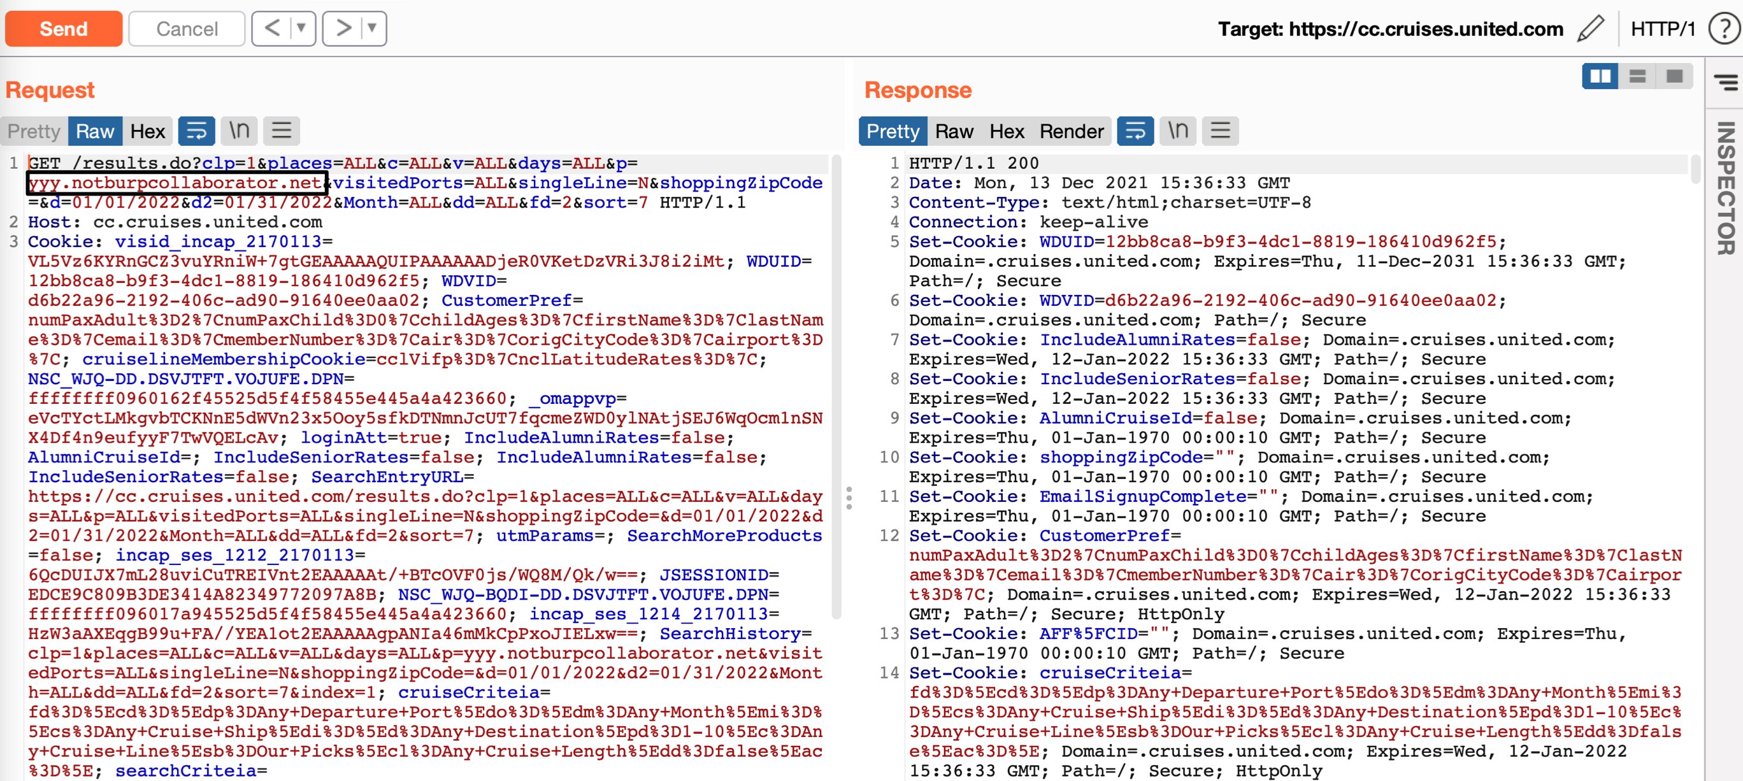Image resolution: width=1743 pixels, height=781 pixels.
Task: Select the stacked panel layout icon
Action: coord(1638,76)
